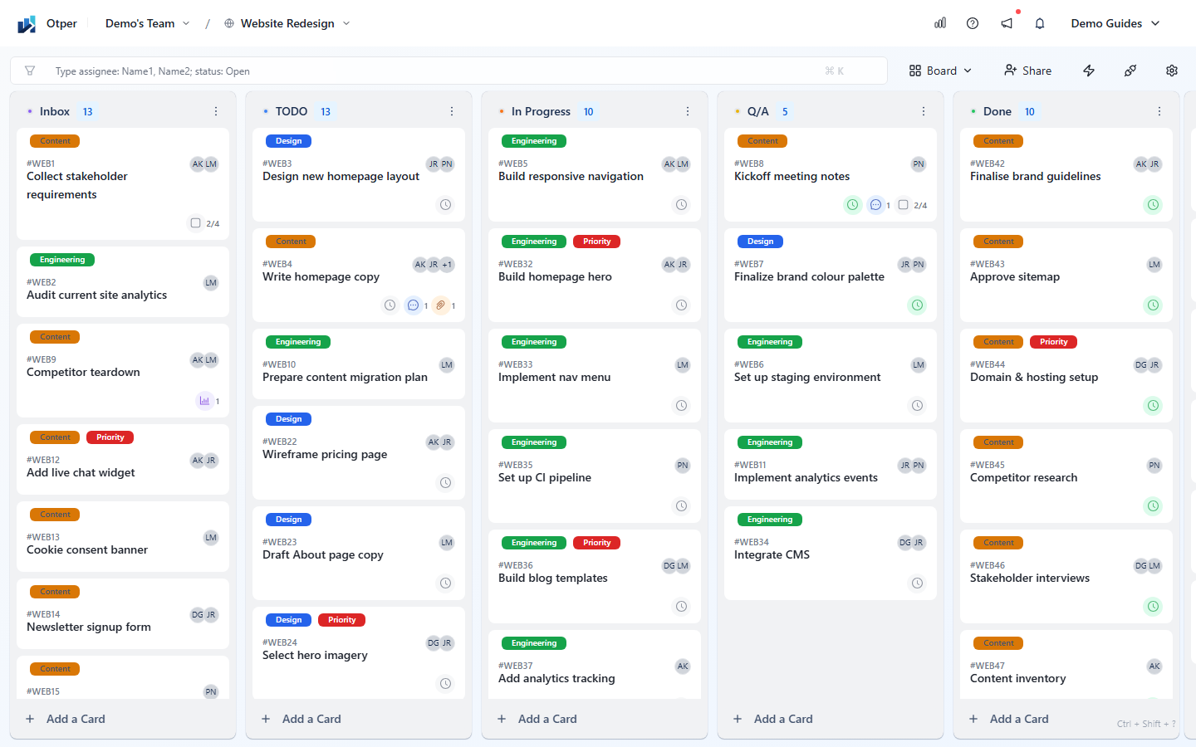Screen dimensions: 1196x747
Task: Click the Otper logo
Action: 27,23
